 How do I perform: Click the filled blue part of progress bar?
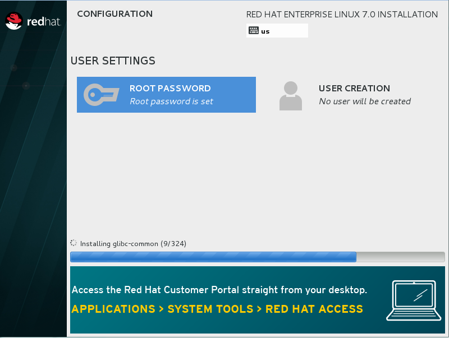213,257
